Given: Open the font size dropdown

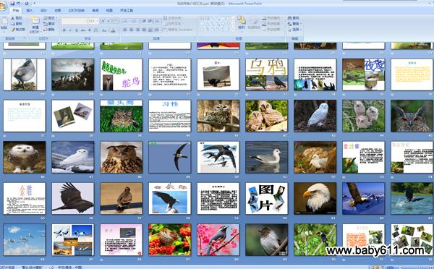Looking at the screenshot, I should pos(93,21).
